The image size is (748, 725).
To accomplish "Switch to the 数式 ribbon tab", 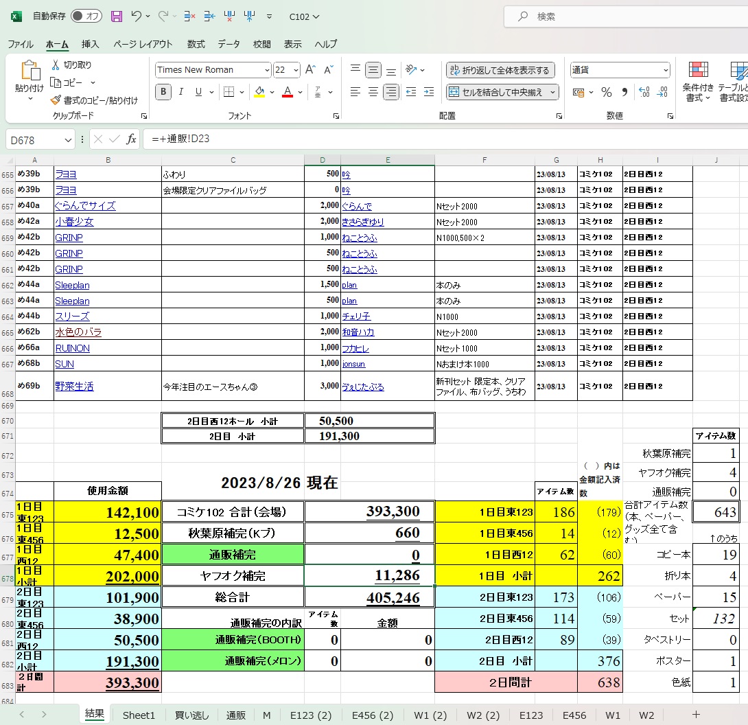I will point(196,45).
